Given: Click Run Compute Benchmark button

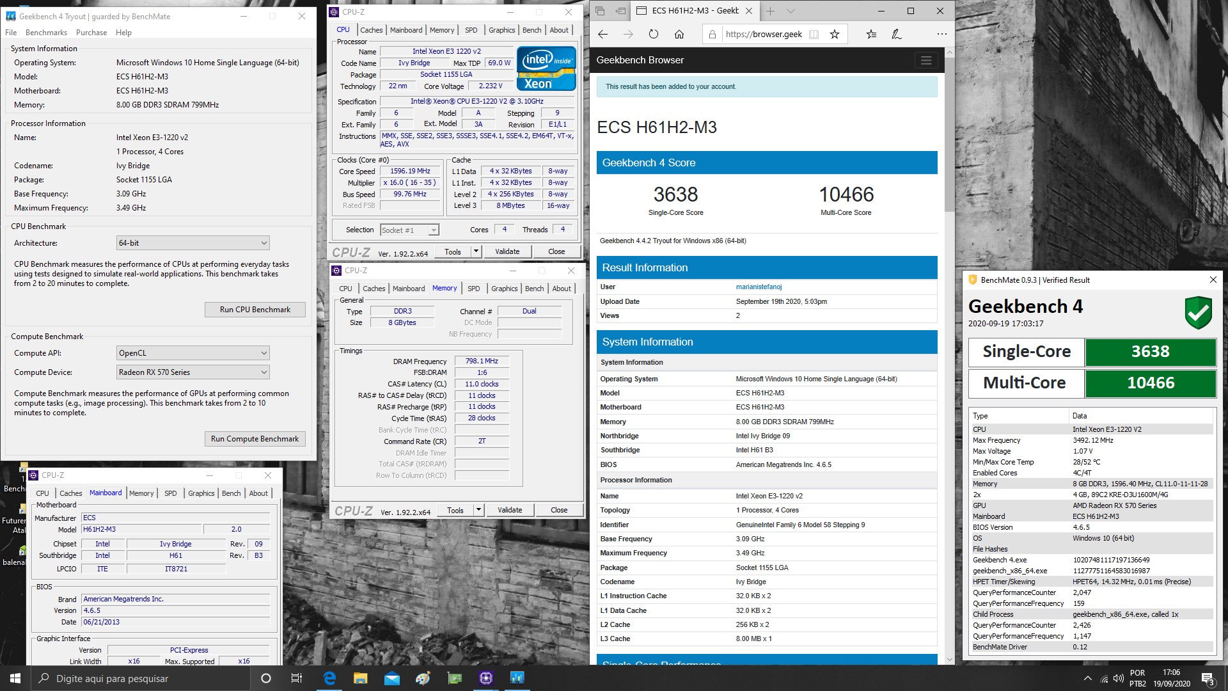Looking at the screenshot, I should tap(255, 439).
